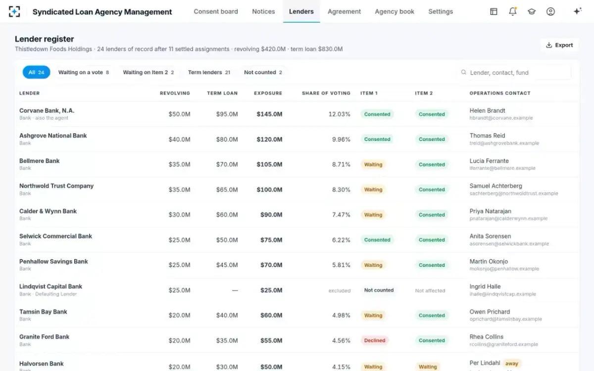
Task: Open the layout panel icon
Action: click(494, 11)
